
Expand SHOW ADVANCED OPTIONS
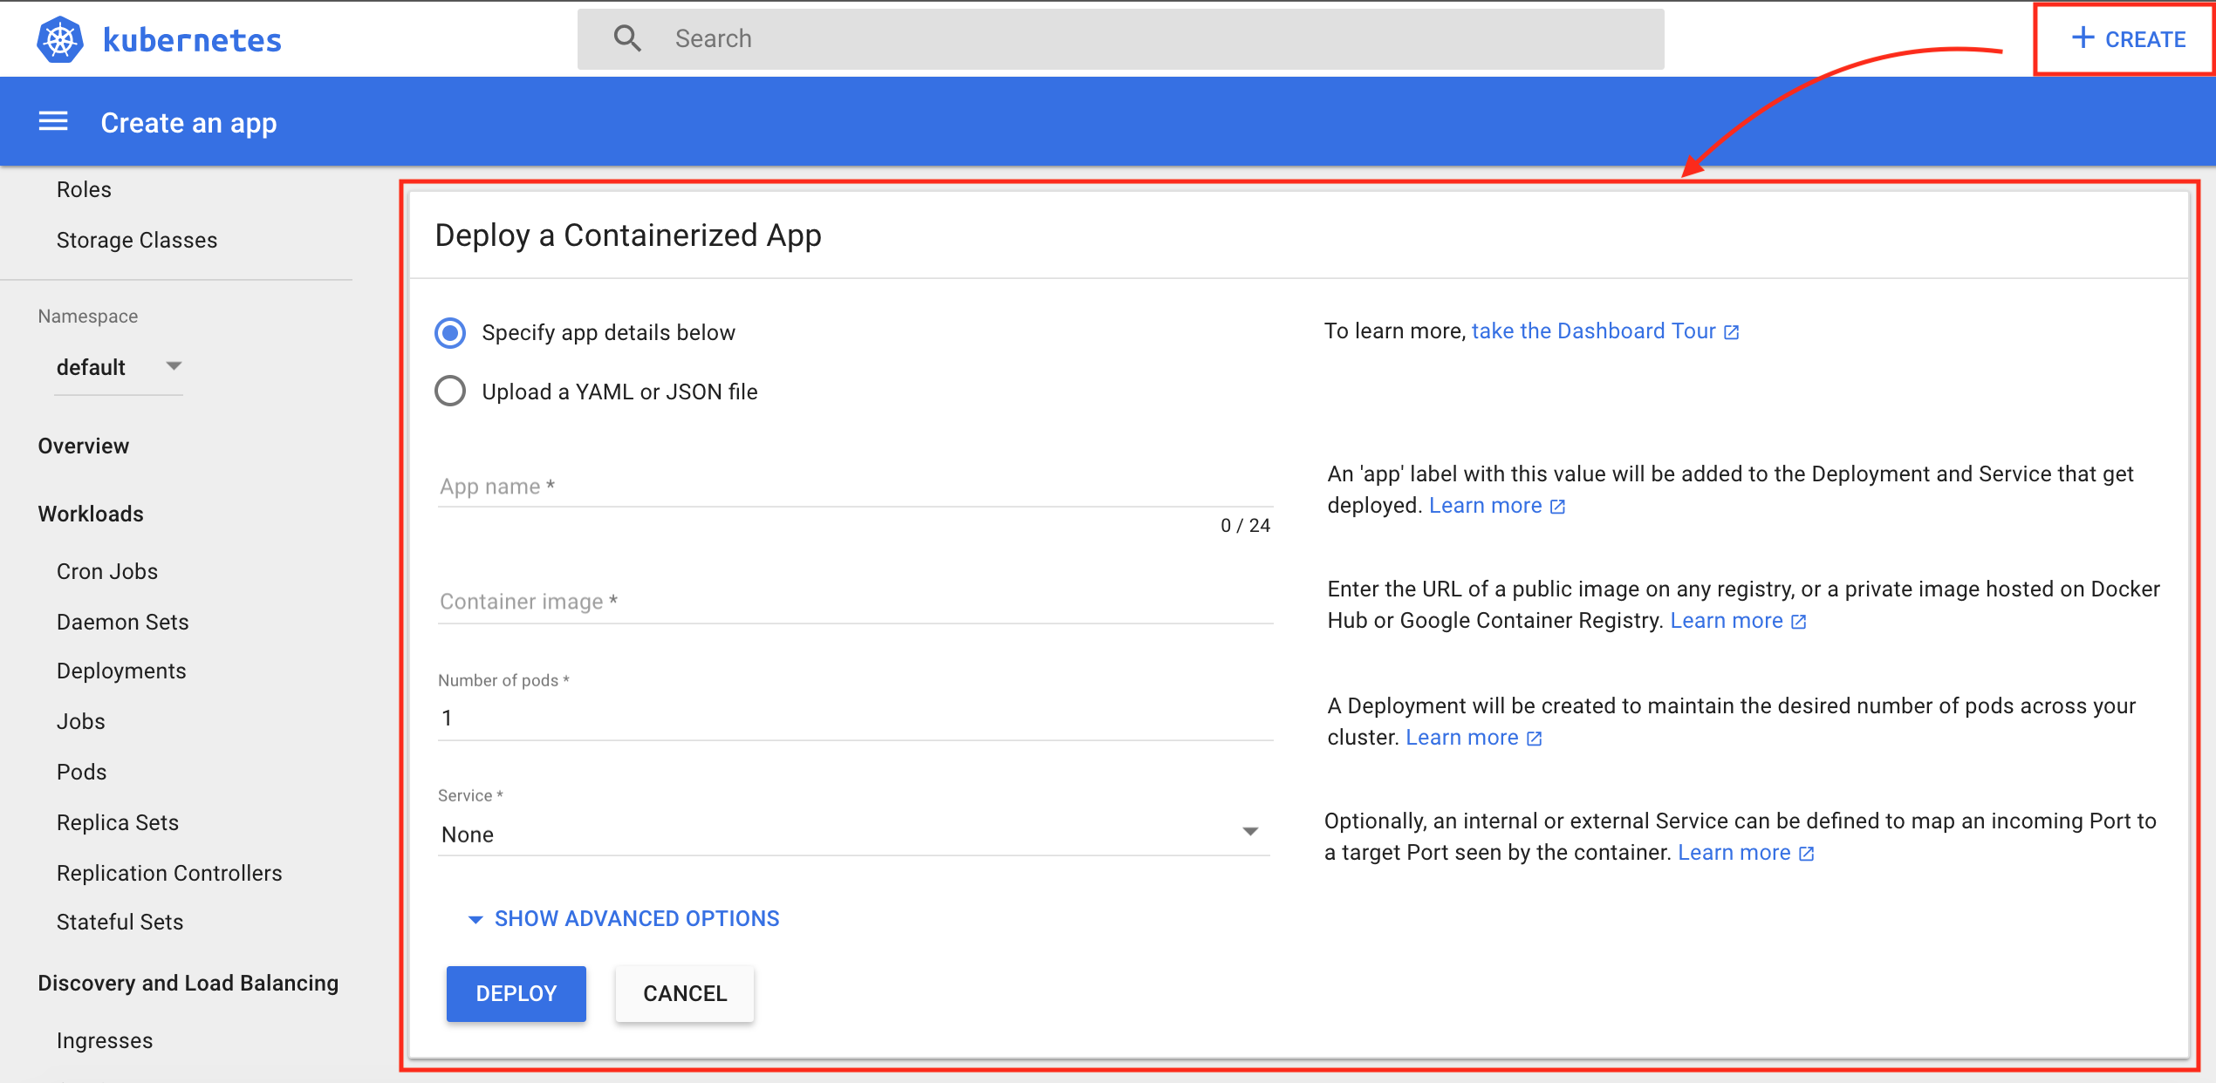[625, 918]
